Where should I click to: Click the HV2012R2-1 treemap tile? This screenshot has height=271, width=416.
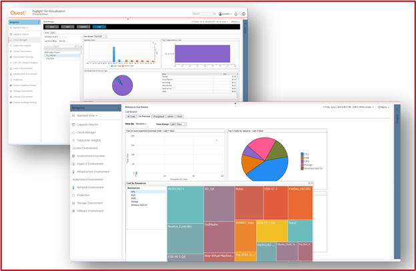pos(185,204)
